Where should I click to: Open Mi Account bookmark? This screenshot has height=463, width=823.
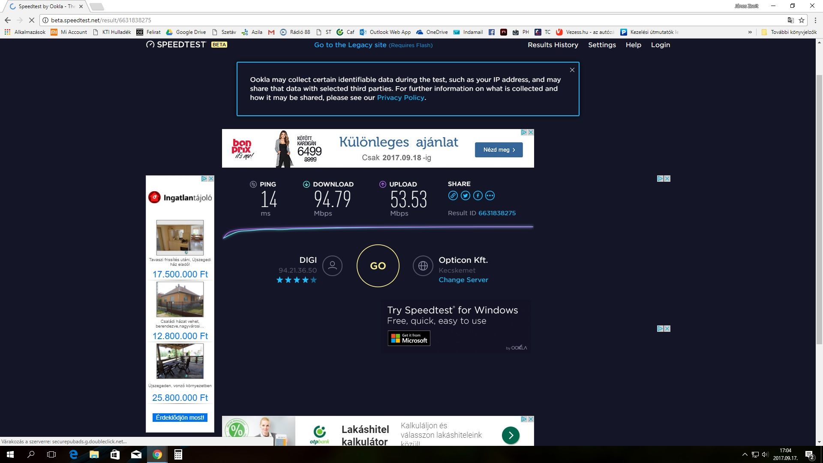(x=69, y=32)
